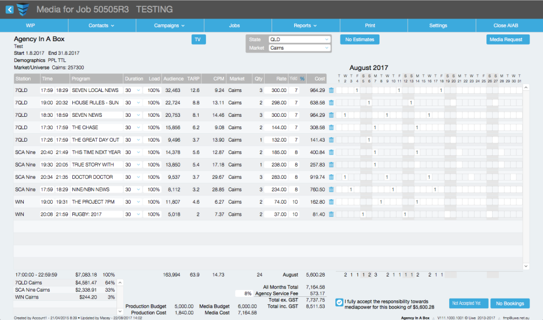Open the WIP tab
543x320 pixels.
coord(31,25)
